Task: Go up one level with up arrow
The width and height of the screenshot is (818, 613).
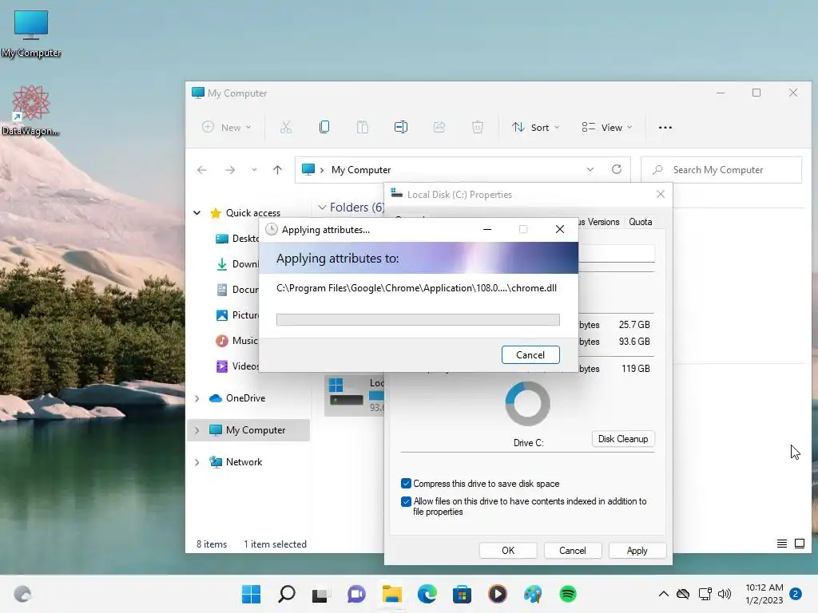Action: click(277, 170)
